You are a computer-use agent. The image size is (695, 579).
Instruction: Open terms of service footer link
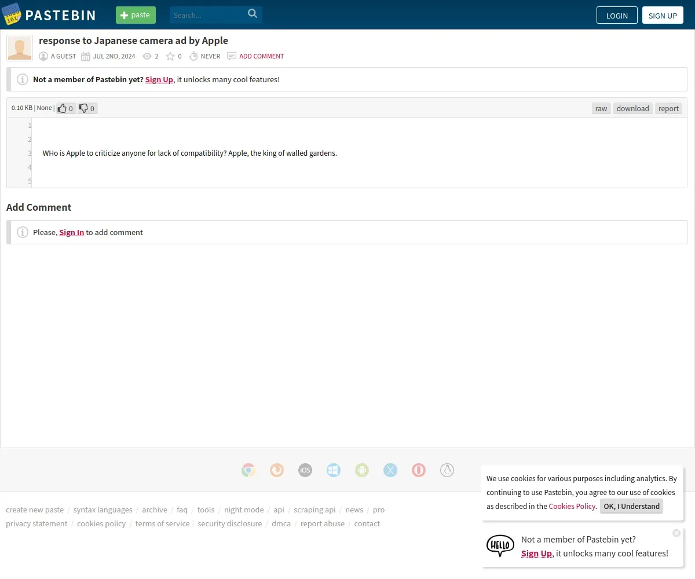click(163, 523)
